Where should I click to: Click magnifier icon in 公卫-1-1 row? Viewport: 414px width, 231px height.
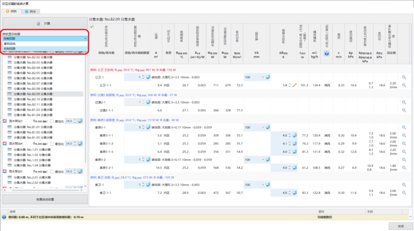[x=404, y=85]
